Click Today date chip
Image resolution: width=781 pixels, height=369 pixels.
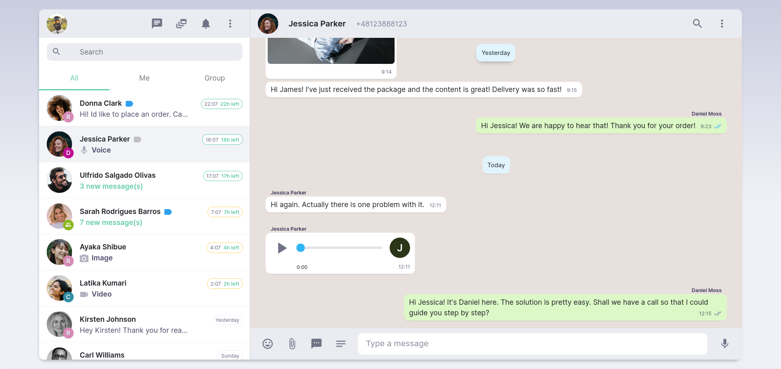pos(496,165)
